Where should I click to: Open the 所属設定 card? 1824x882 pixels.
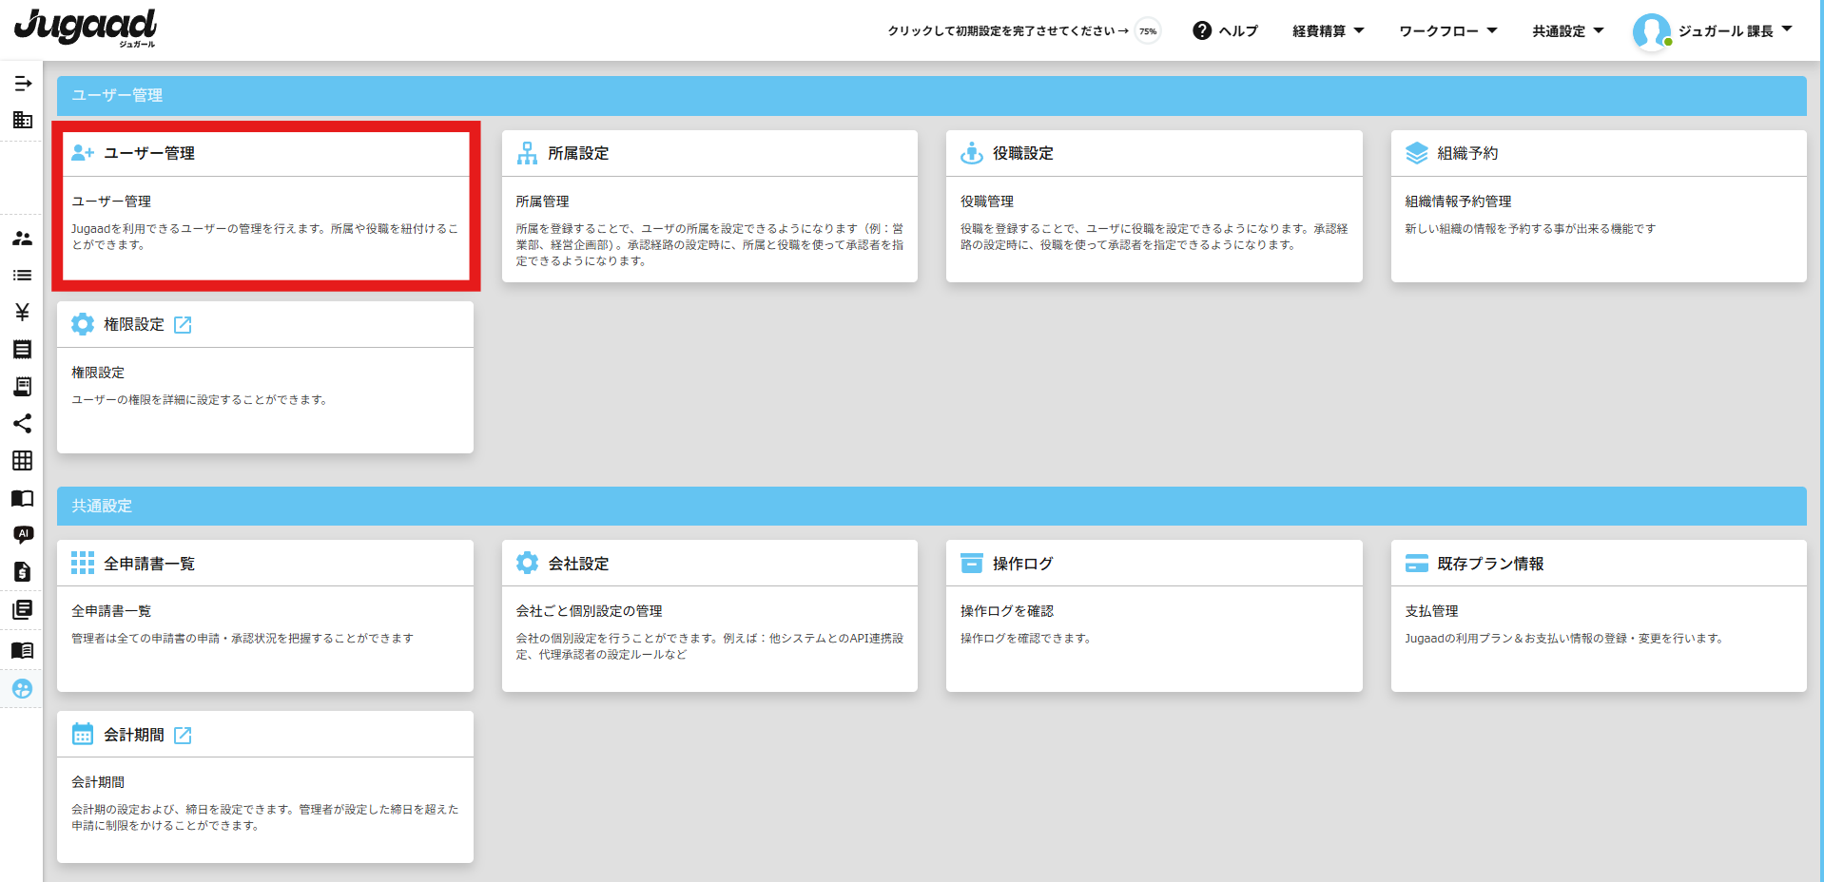point(709,205)
